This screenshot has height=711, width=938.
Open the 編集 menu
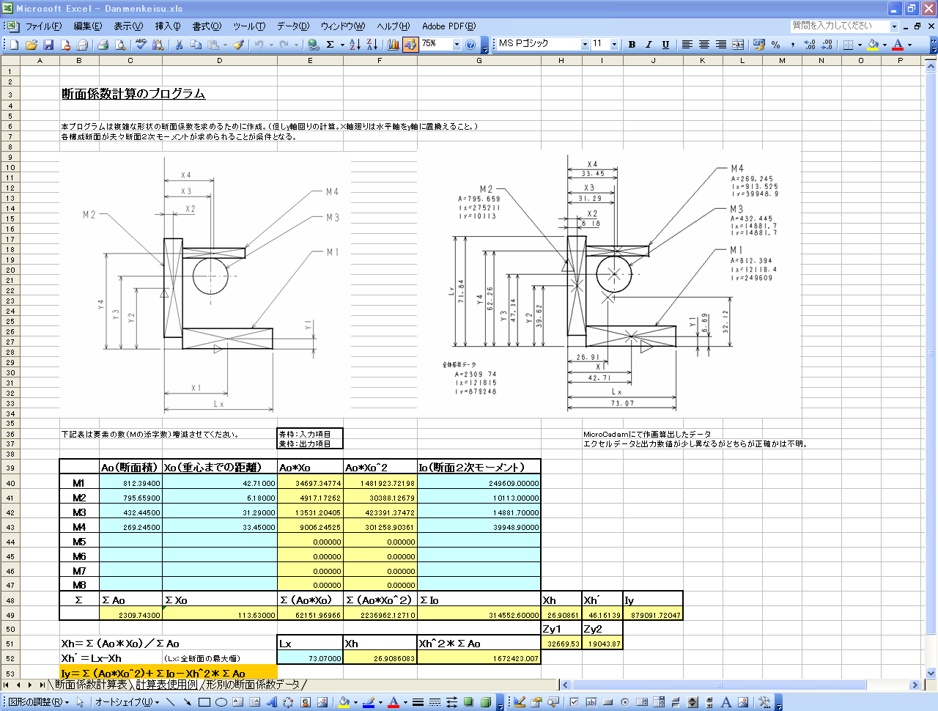(x=87, y=26)
